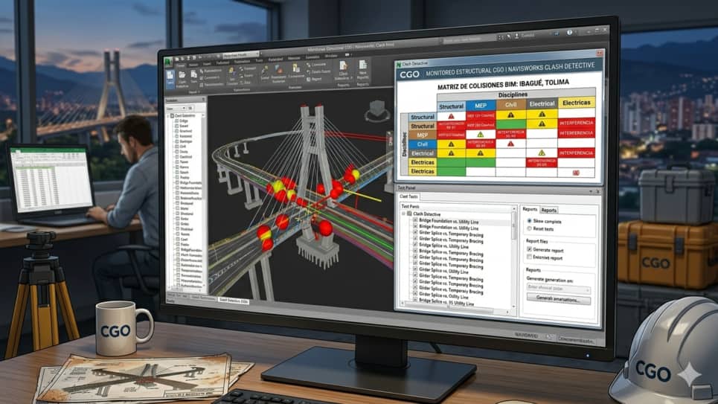The height and width of the screenshot is (404, 718).
Task: Click the INTERFERENCIA cell in the Electrical row
Action: (x=576, y=153)
